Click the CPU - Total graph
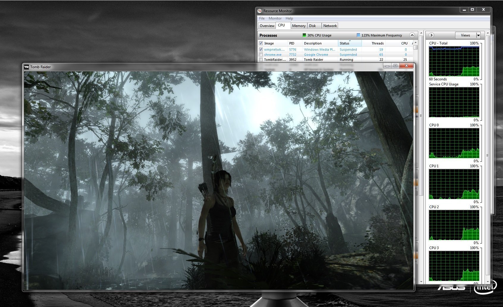This screenshot has height=307, width=503. tap(454, 61)
